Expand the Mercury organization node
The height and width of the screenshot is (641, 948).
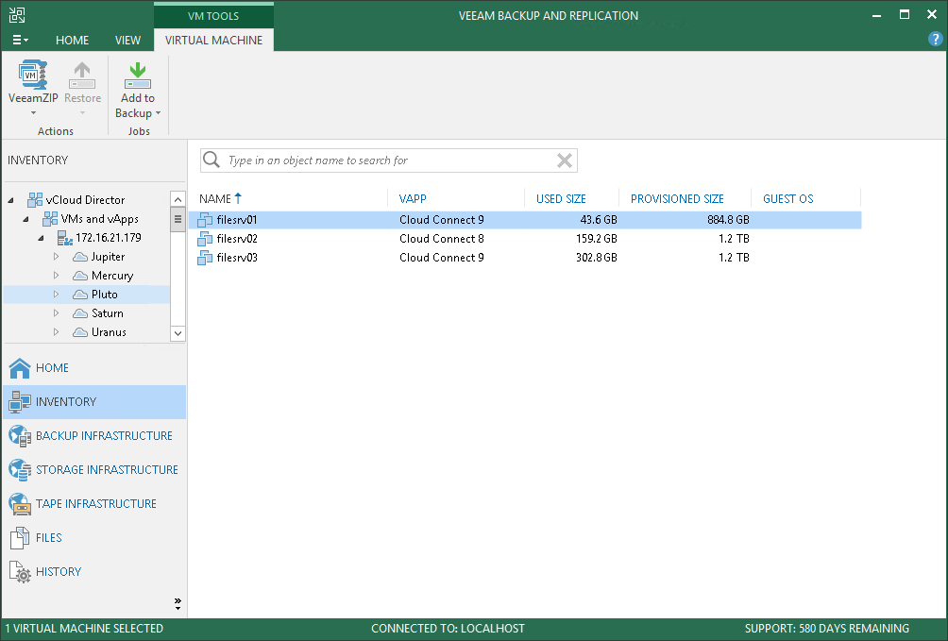[x=57, y=275]
